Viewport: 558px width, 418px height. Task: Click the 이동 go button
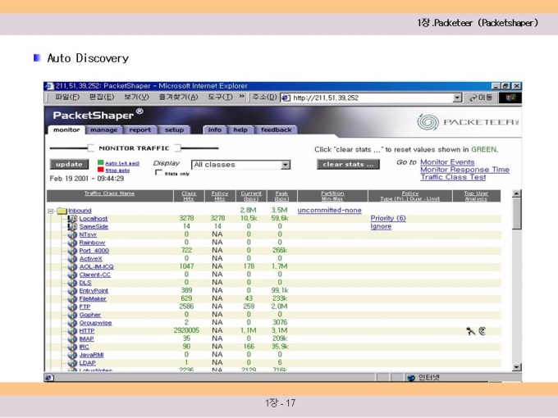(x=481, y=98)
